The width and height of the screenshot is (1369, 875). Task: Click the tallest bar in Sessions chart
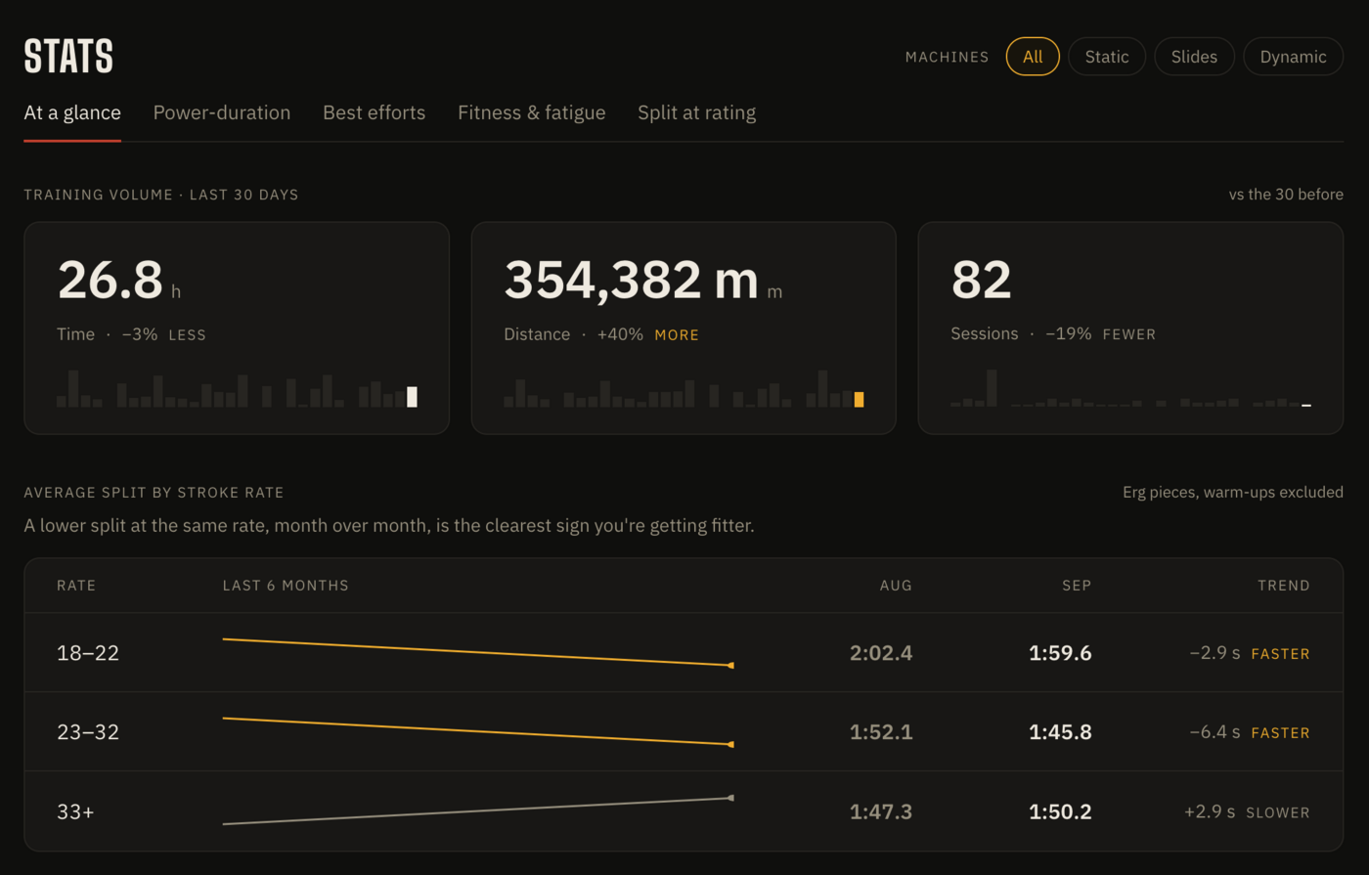click(x=992, y=388)
